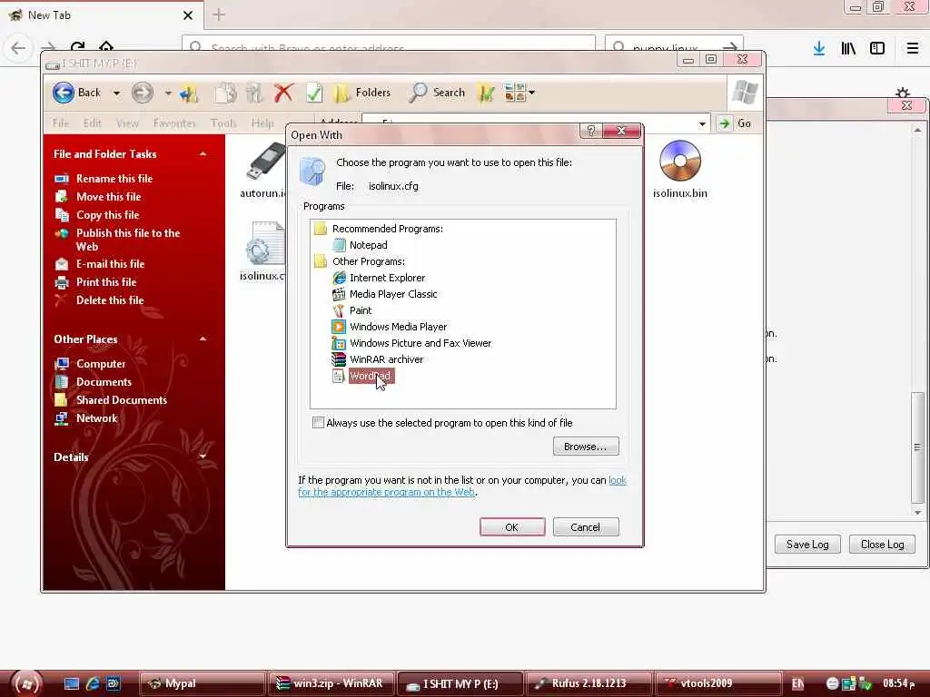Click the Start button on taskbar
The width and height of the screenshot is (930, 697).
tap(26, 683)
